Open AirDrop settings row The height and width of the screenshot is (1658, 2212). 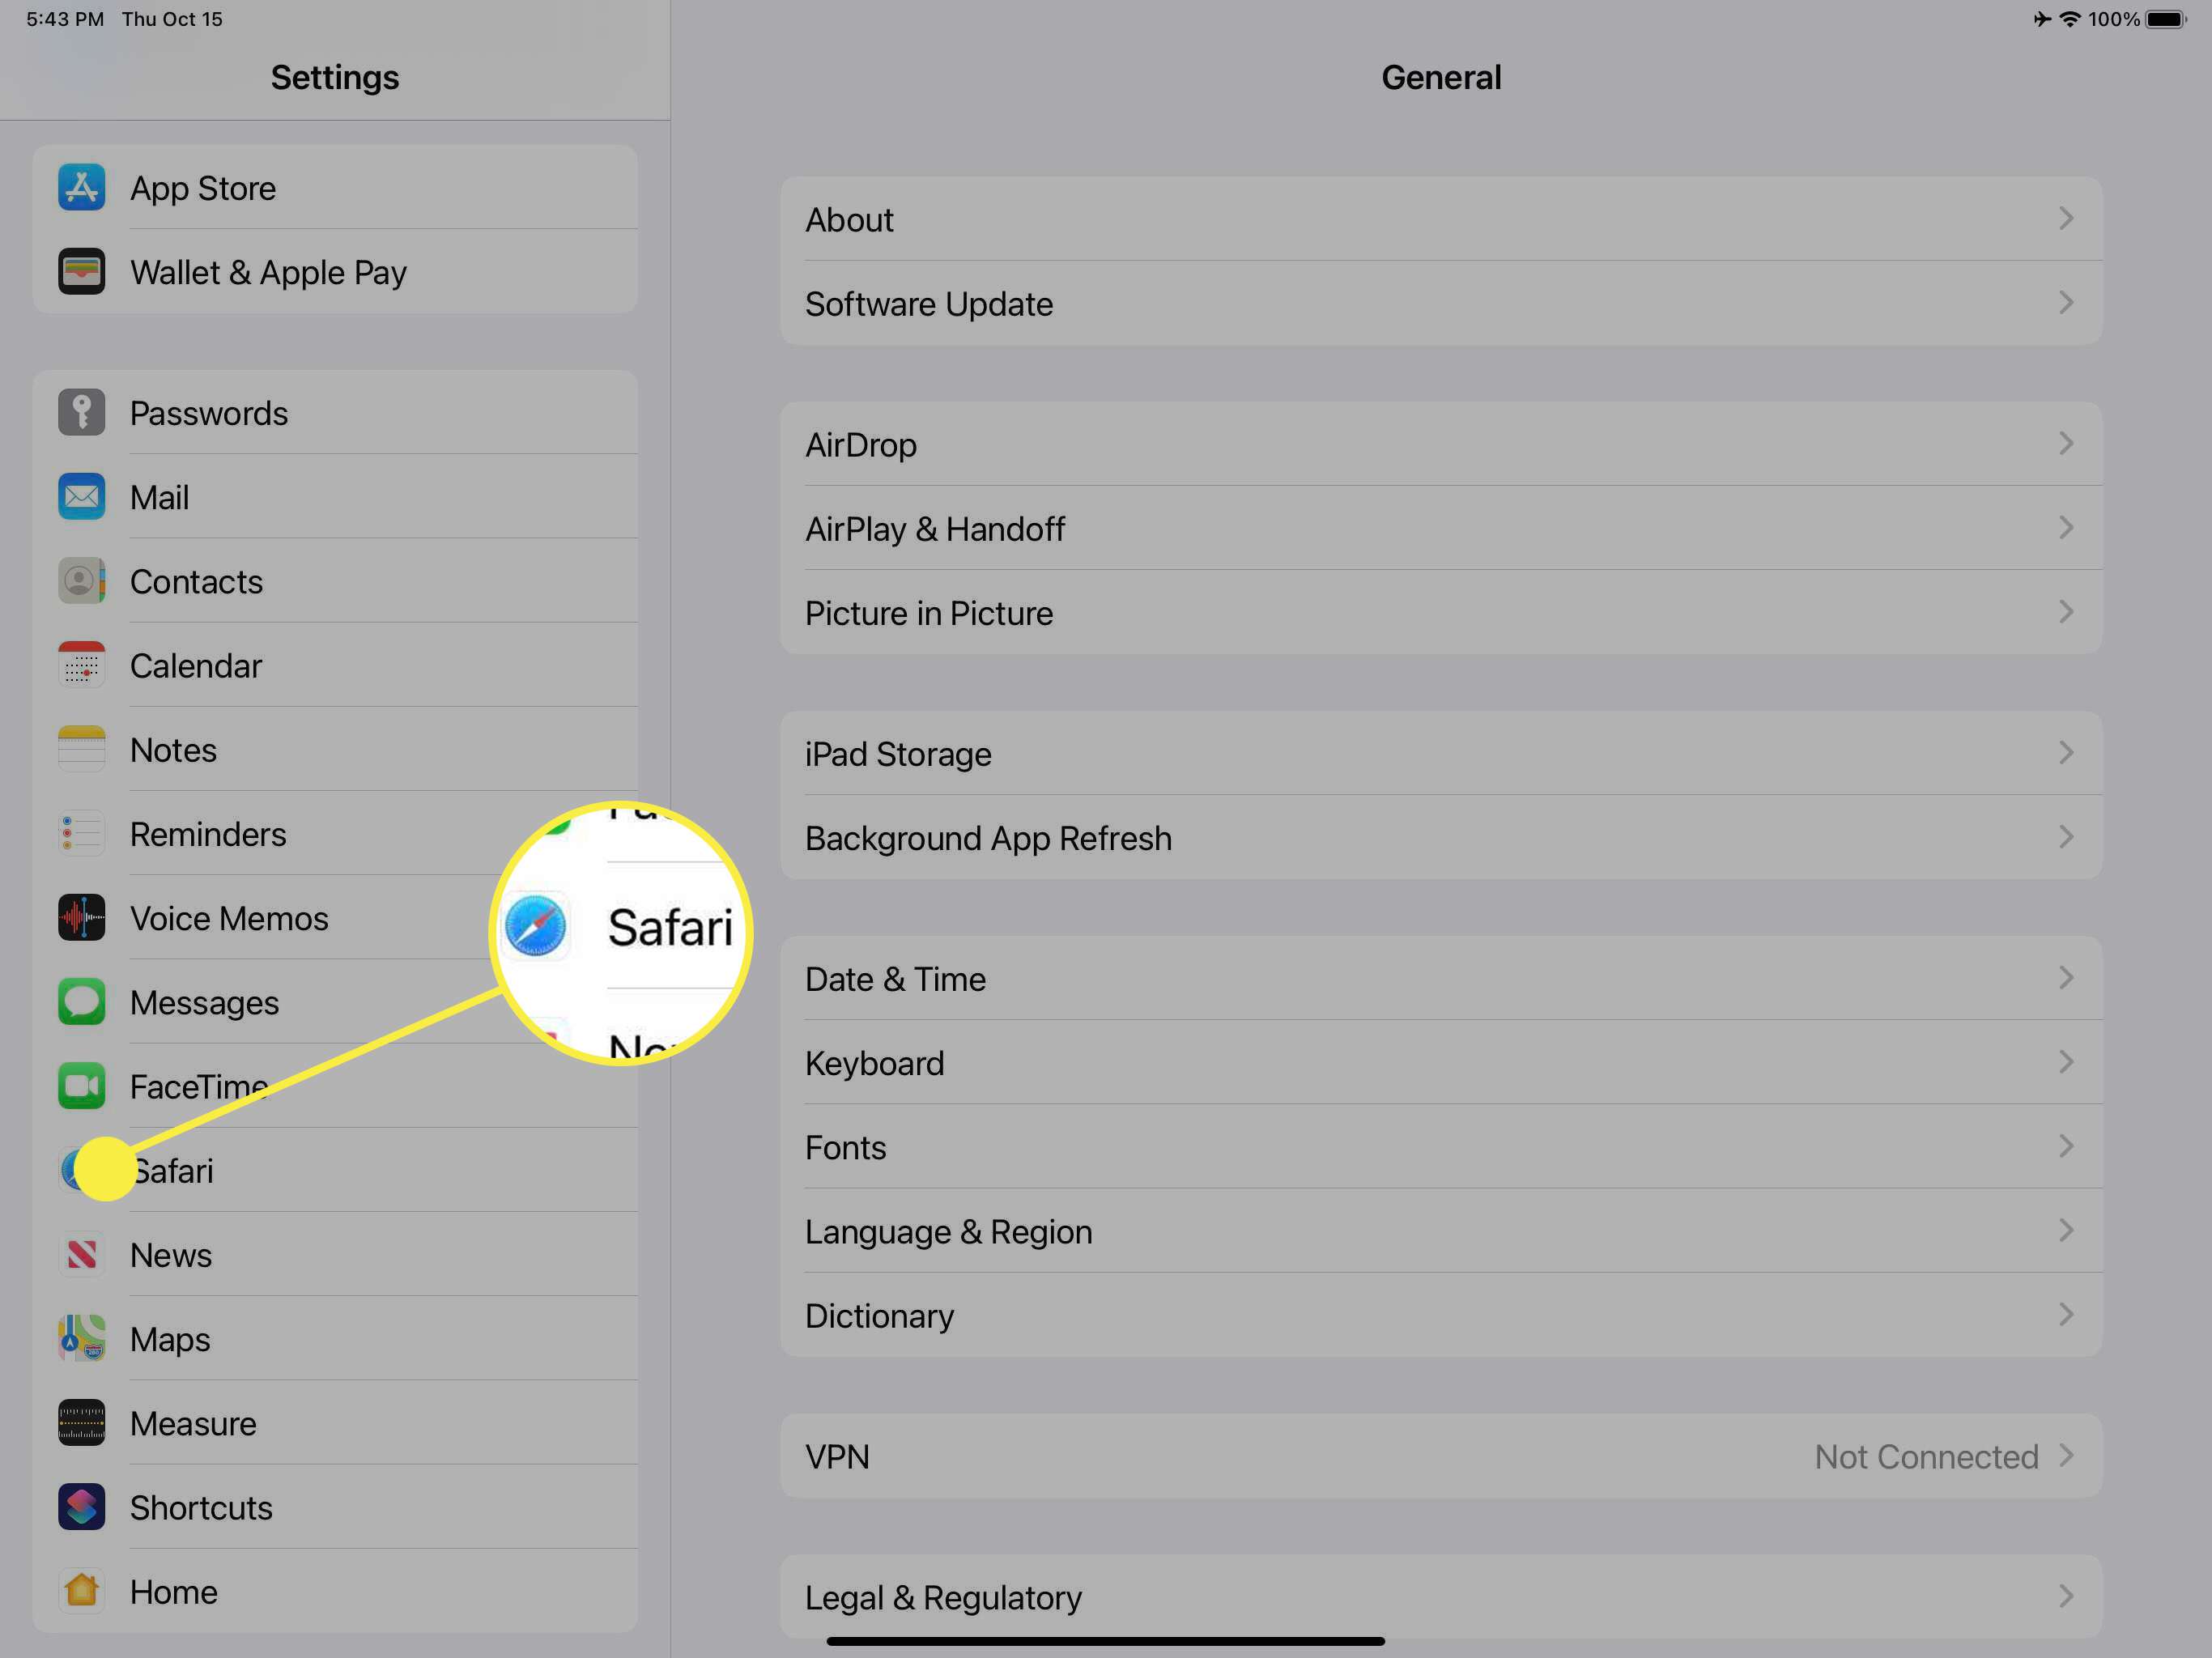tap(1441, 444)
